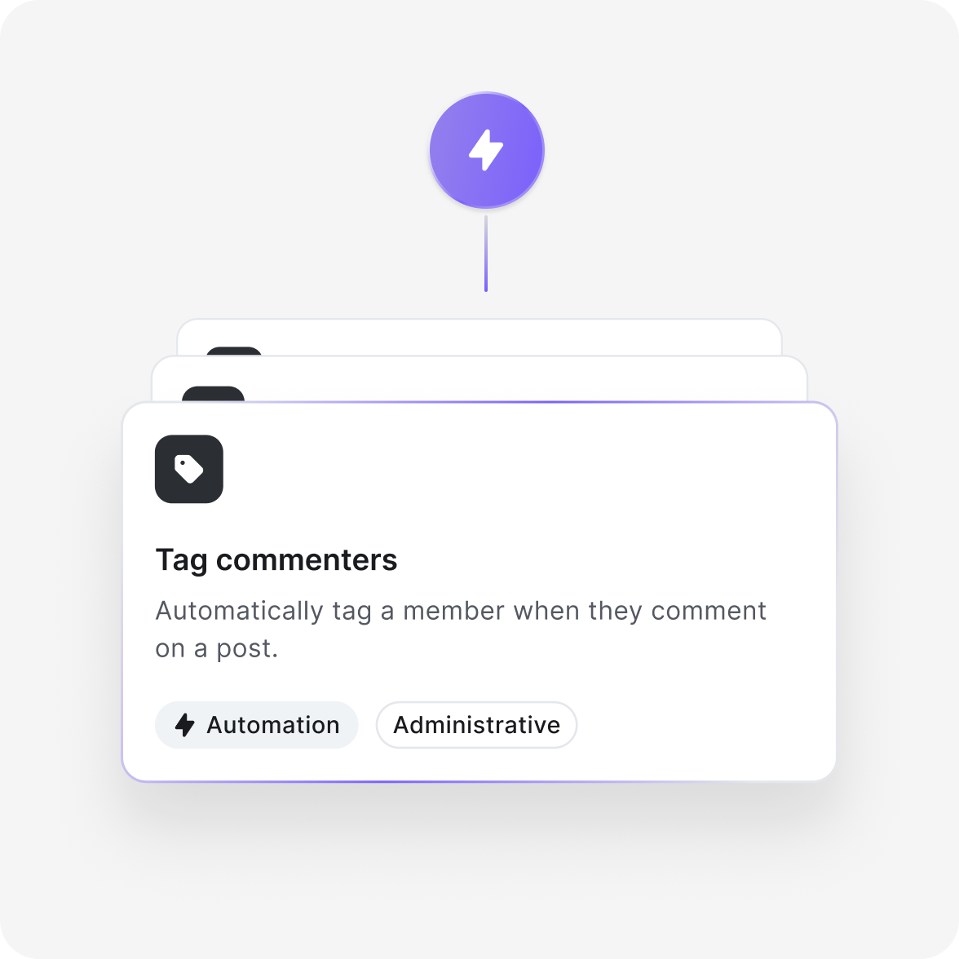This screenshot has width=959, height=959.
Task: Click the partially hidden dark icon on rearmost card
Action: (234, 351)
